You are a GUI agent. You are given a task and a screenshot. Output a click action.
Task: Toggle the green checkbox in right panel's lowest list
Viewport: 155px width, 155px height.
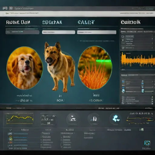point(152,97)
